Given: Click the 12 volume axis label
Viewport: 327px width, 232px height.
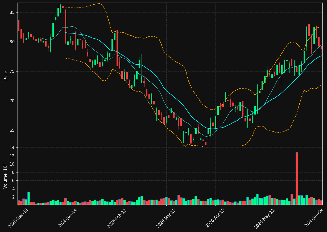Looking at the screenshot, I should pos(12,156).
